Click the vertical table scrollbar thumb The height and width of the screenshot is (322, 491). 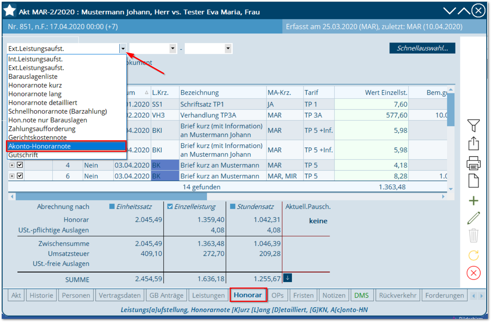click(x=451, y=109)
